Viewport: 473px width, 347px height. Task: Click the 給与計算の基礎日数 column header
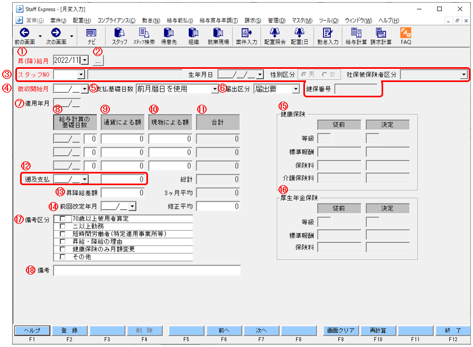click(75, 122)
